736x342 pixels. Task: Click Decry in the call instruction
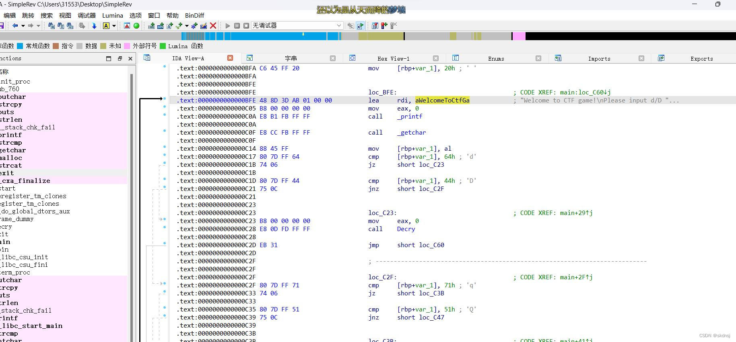point(406,229)
